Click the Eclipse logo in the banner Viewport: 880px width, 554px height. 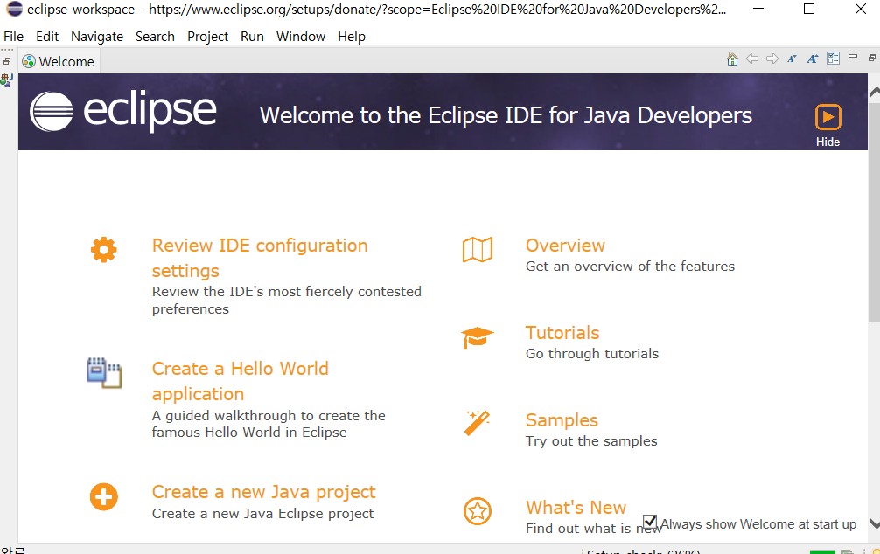[123, 111]
